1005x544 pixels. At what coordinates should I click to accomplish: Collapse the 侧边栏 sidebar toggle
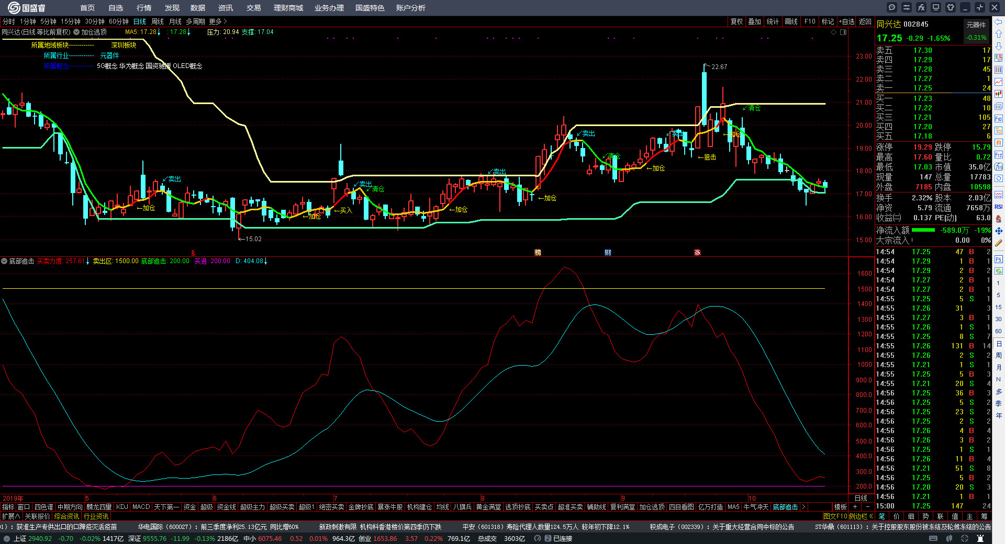[861, 516]
